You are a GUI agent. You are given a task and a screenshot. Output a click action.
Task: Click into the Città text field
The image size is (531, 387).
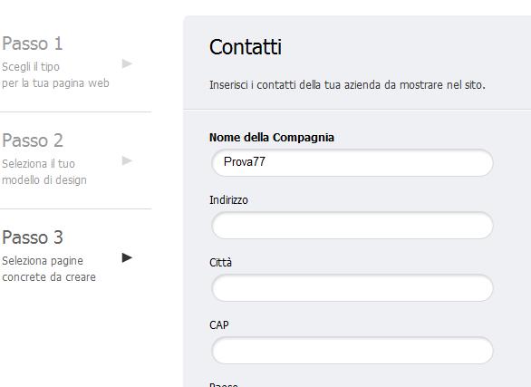(x=352, y=288)
